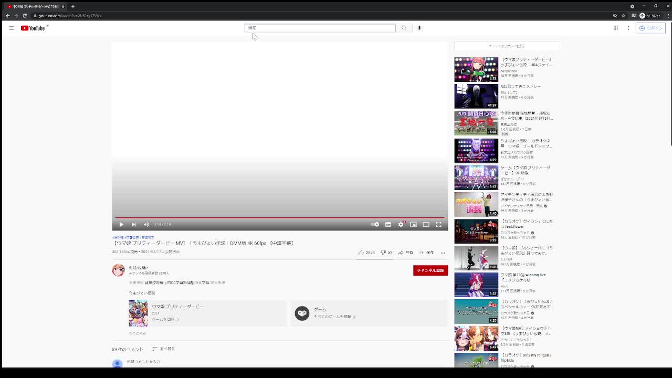Click the ログイン sign-in button
The height and width of the screenshot is (378, 672).
pos(651,28)
